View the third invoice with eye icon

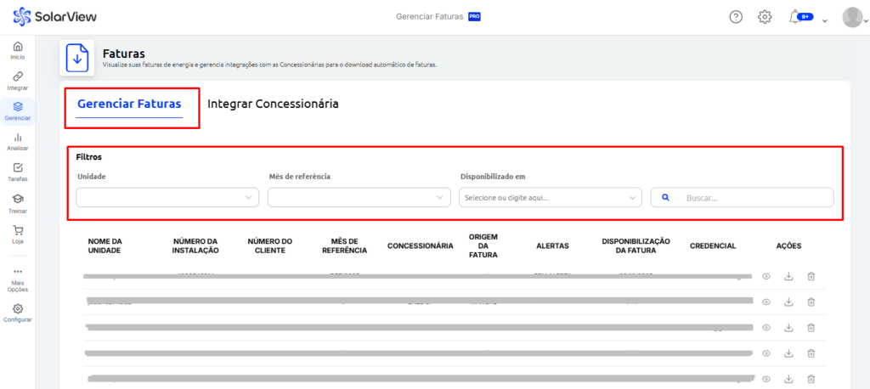[765, 327]
